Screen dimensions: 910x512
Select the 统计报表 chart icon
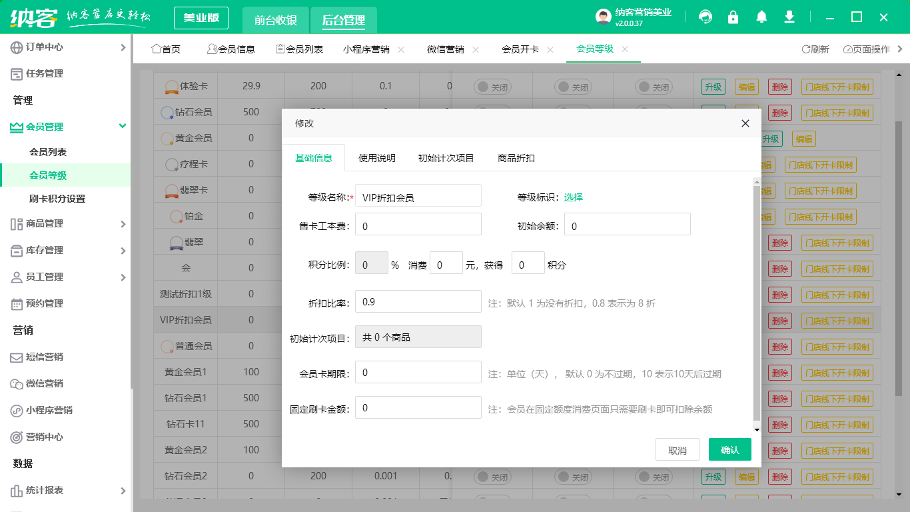click(17, 490)
